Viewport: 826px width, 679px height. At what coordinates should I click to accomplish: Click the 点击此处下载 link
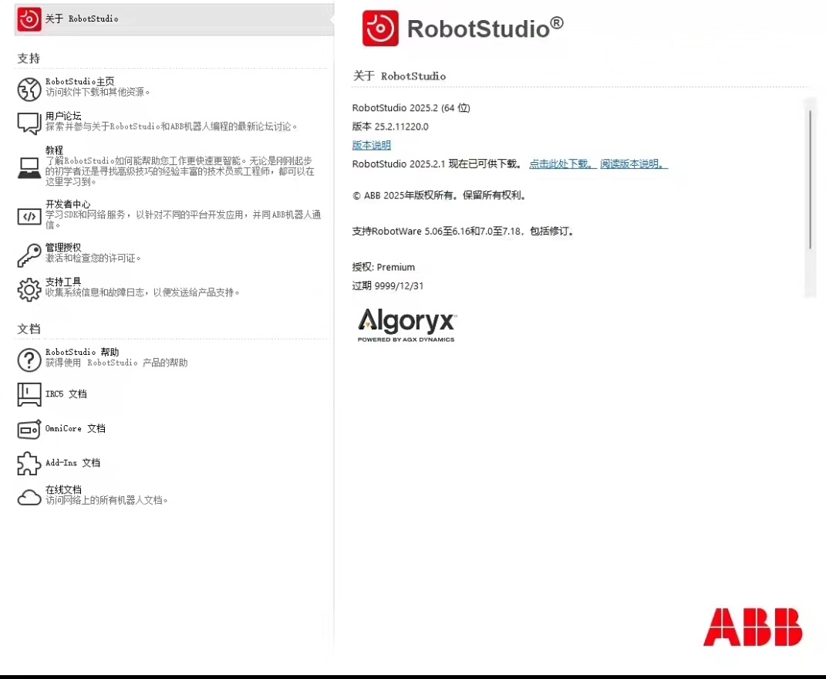562,164
